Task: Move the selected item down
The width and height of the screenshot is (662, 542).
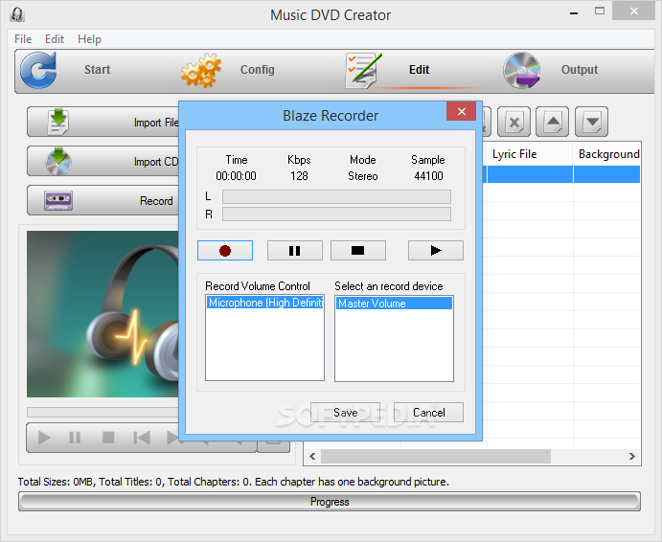Action: click(591, 122)
